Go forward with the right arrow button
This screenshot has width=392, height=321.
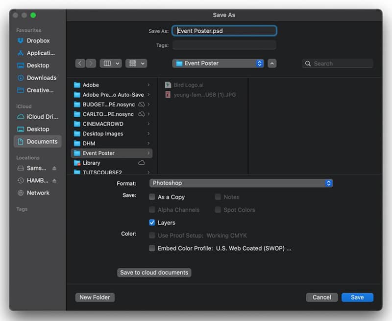point(91,64)
